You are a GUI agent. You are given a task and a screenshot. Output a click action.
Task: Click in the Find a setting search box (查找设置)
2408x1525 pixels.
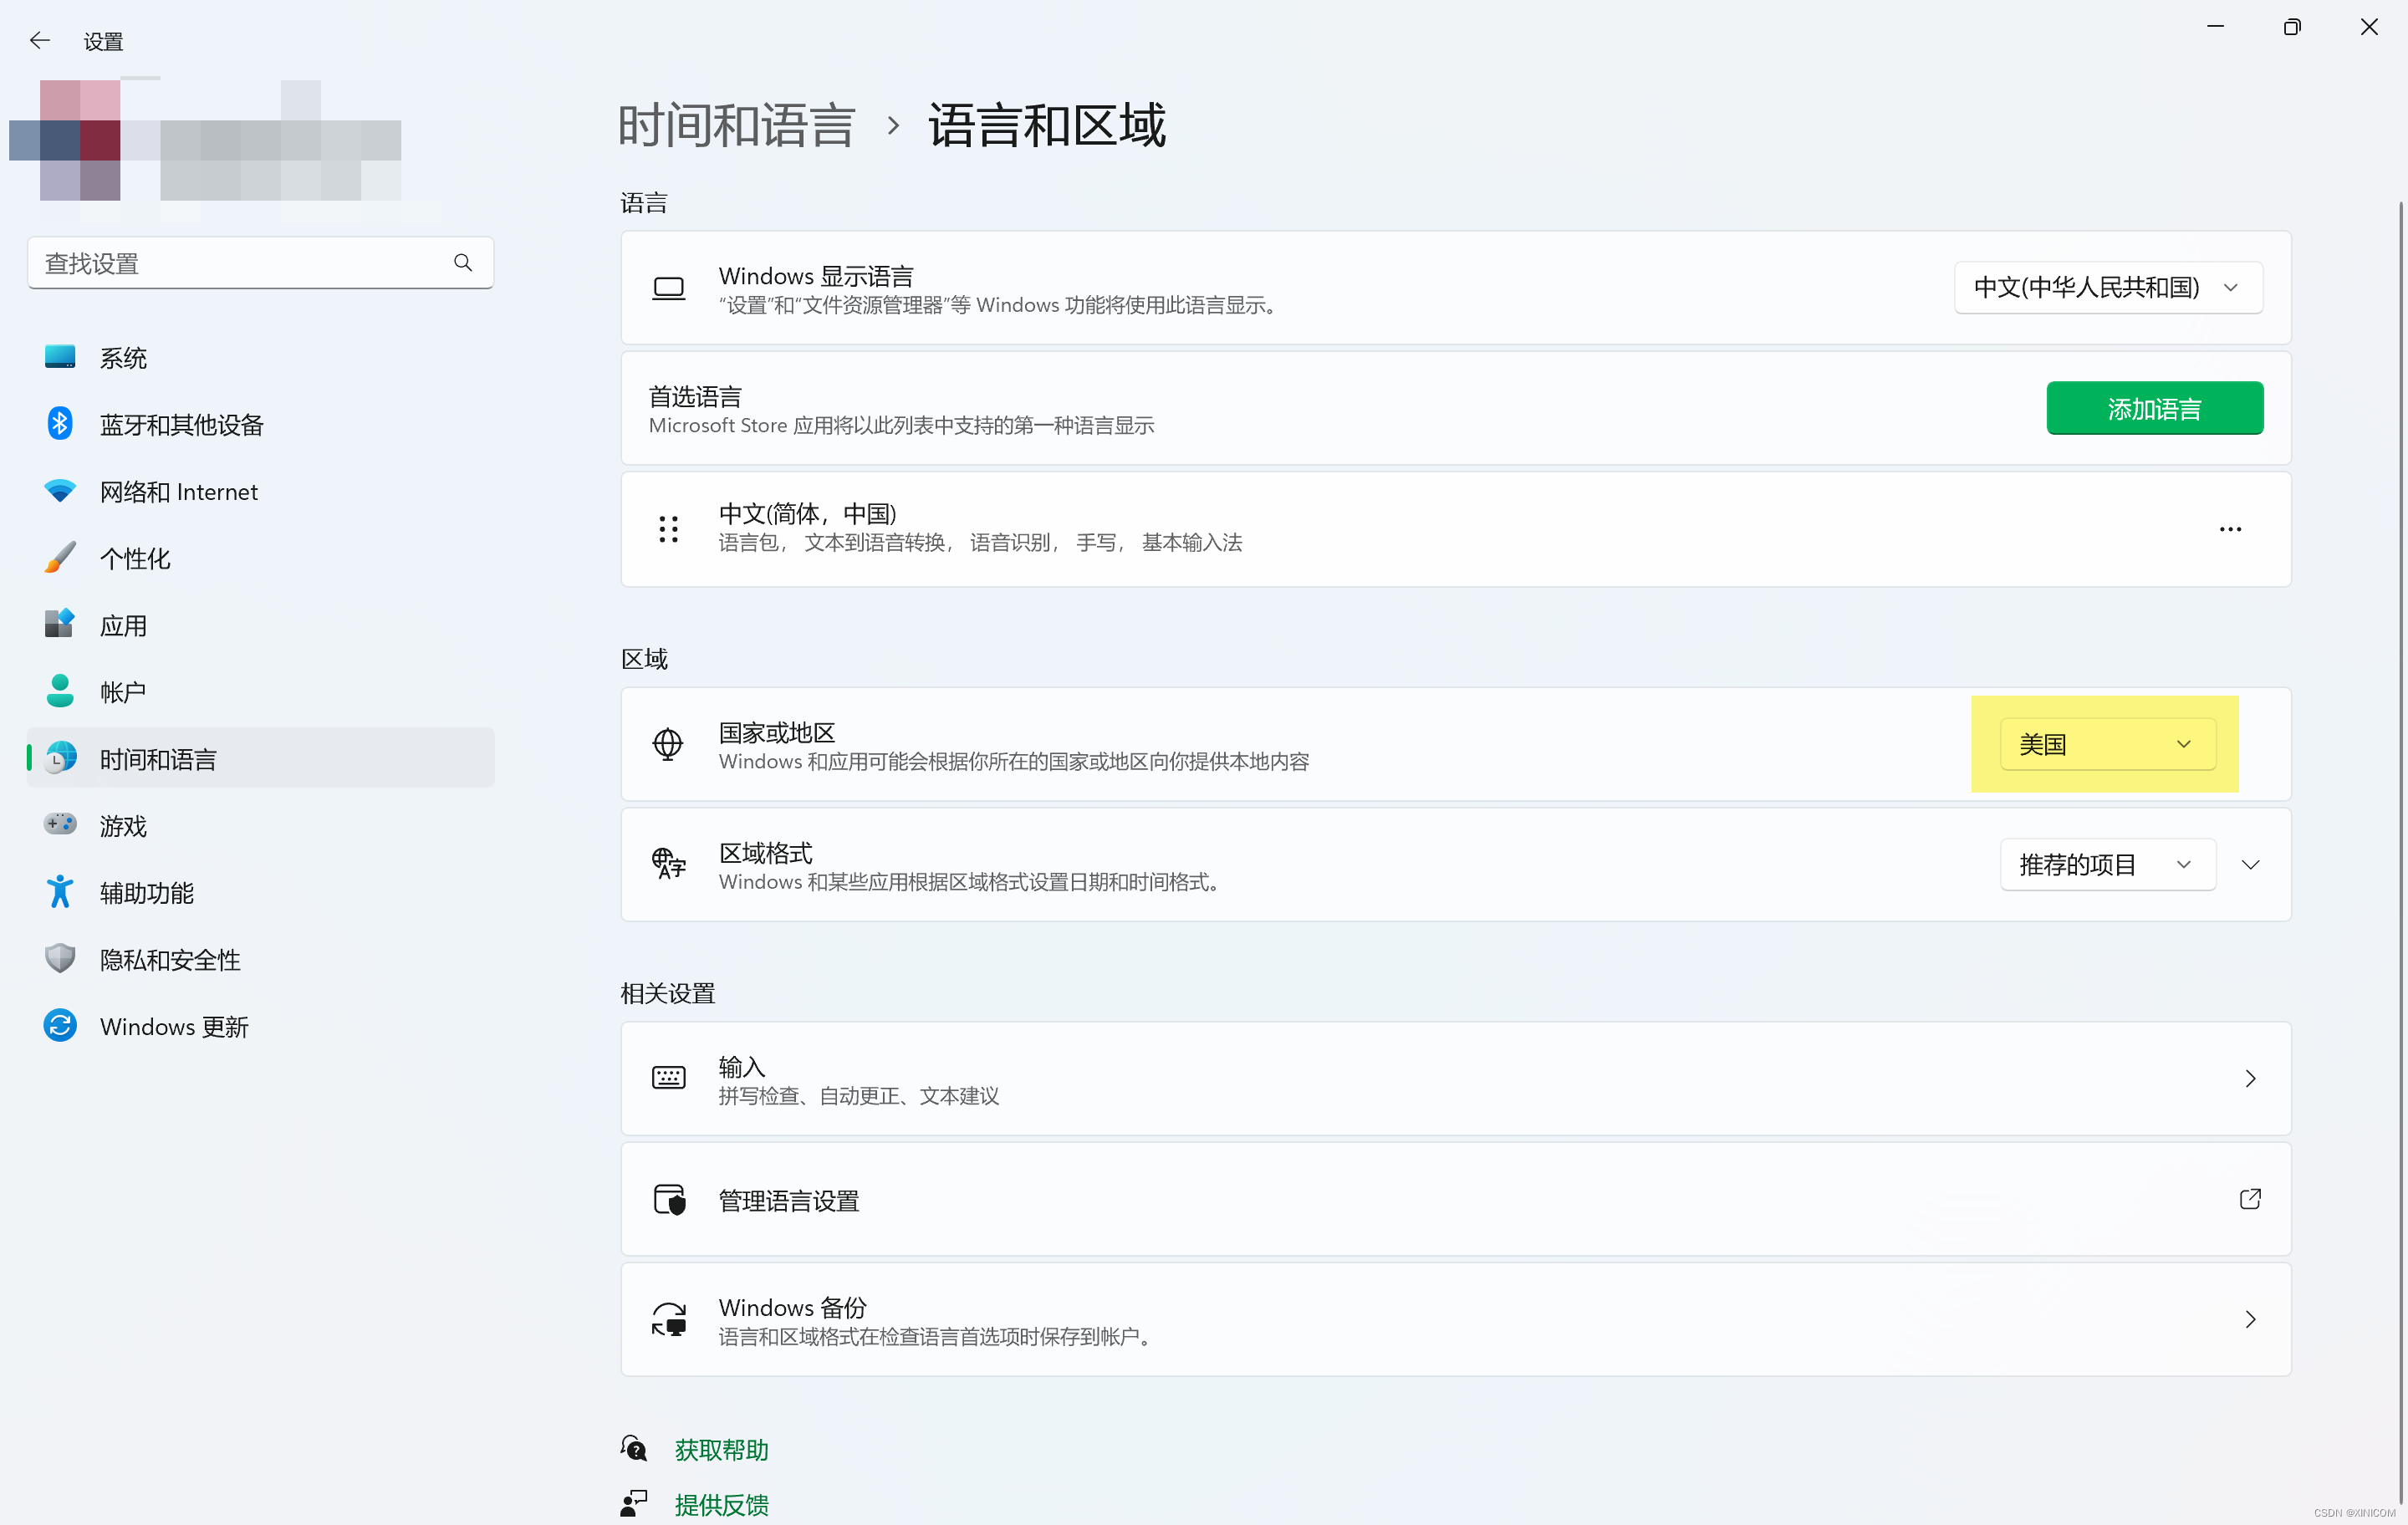240,263
